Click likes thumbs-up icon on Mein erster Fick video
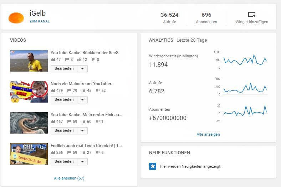Image resolution: width=281 pixels, height=187 pixels. (x=84, y=121)
